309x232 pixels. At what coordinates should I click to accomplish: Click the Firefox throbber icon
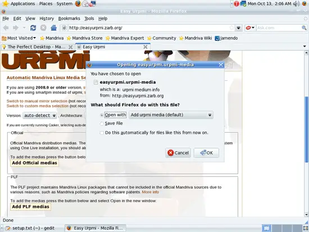coord(306,19)
